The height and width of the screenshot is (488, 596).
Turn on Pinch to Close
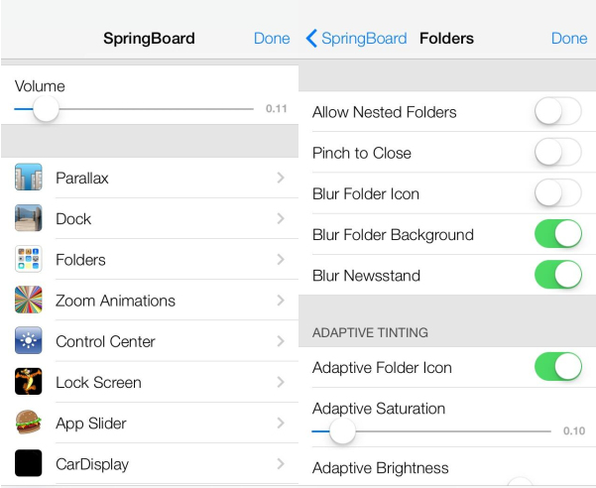tap(557, 153)
